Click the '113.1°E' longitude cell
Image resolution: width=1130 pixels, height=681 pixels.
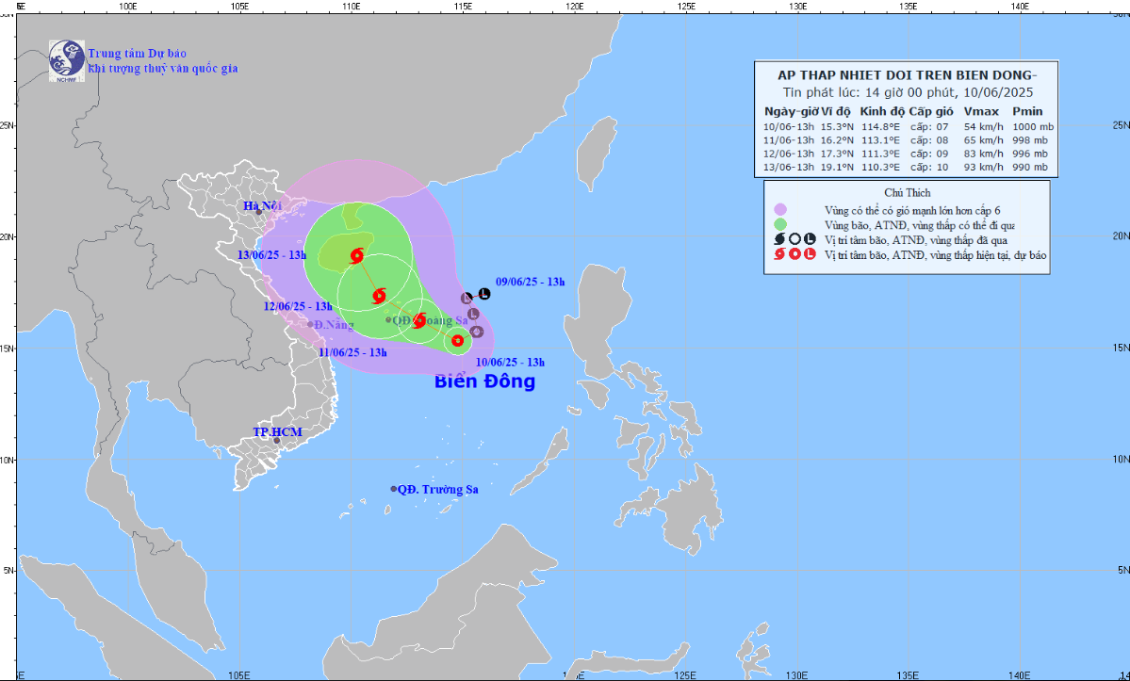click(x=880, y=140)
